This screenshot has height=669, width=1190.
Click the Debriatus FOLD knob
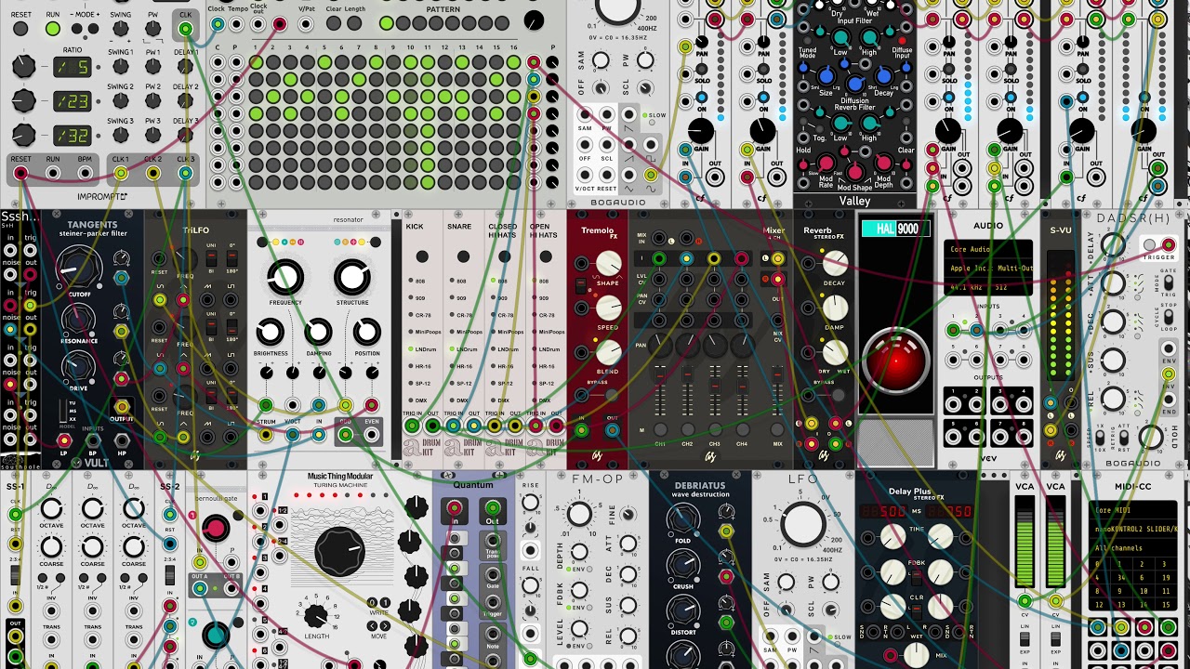click(682, 520)
